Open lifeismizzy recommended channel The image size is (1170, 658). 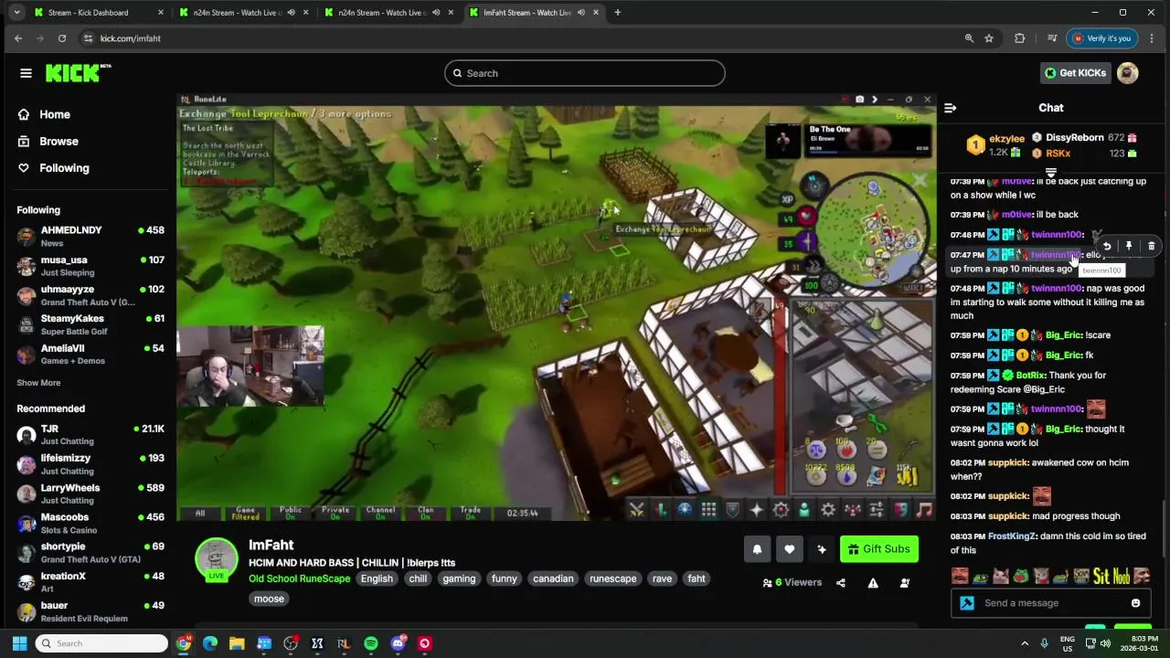pyautogui.click(x=90, y=464)
